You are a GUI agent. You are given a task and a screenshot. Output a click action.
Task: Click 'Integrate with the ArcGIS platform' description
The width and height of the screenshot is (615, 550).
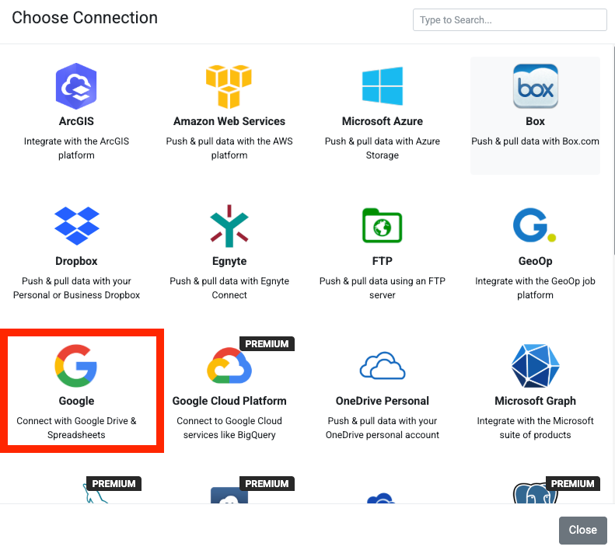(76, 148)
